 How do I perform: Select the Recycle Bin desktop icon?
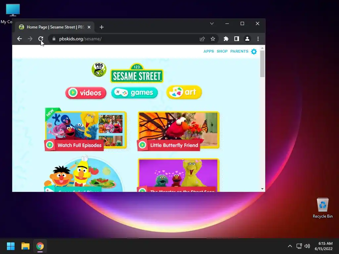click(322, 208)
